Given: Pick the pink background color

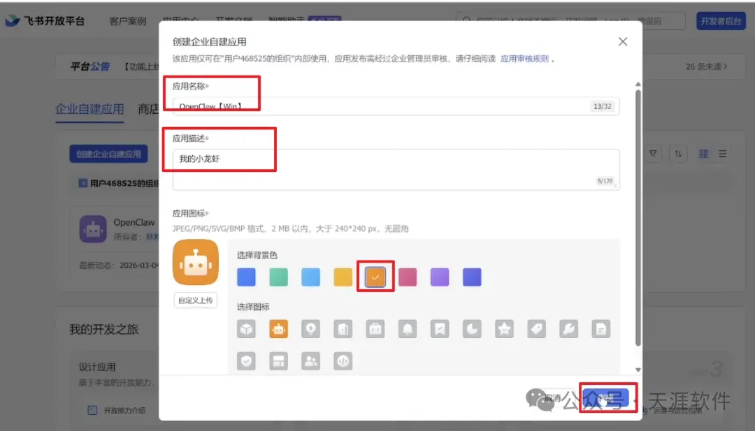Looking at the screenshot, I should click(408, 277).
